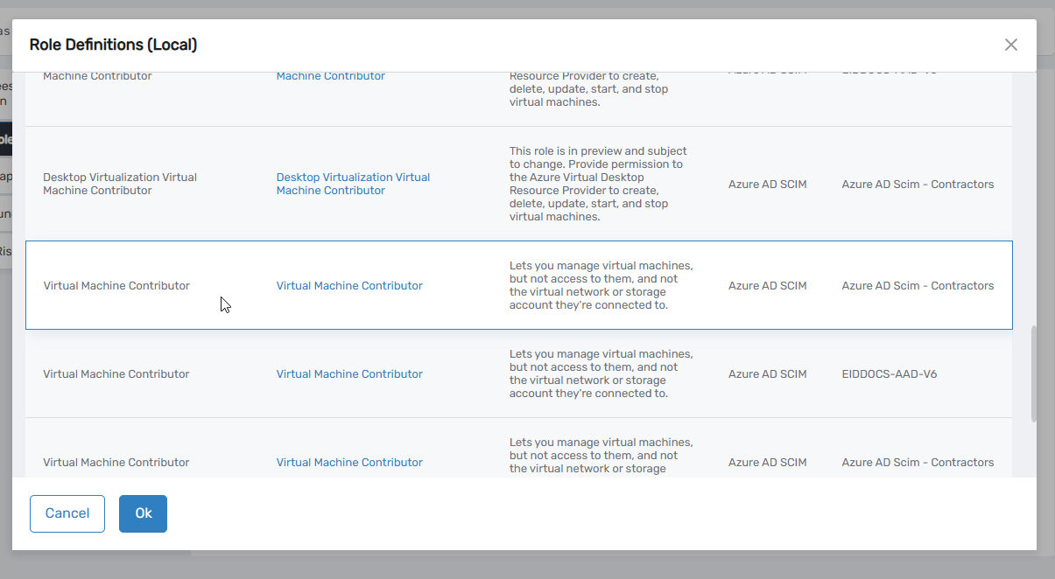
Task: Click the EIDDOCS-AAD-V6 group name
Action: pyautogui.click(x=890, y=373)
